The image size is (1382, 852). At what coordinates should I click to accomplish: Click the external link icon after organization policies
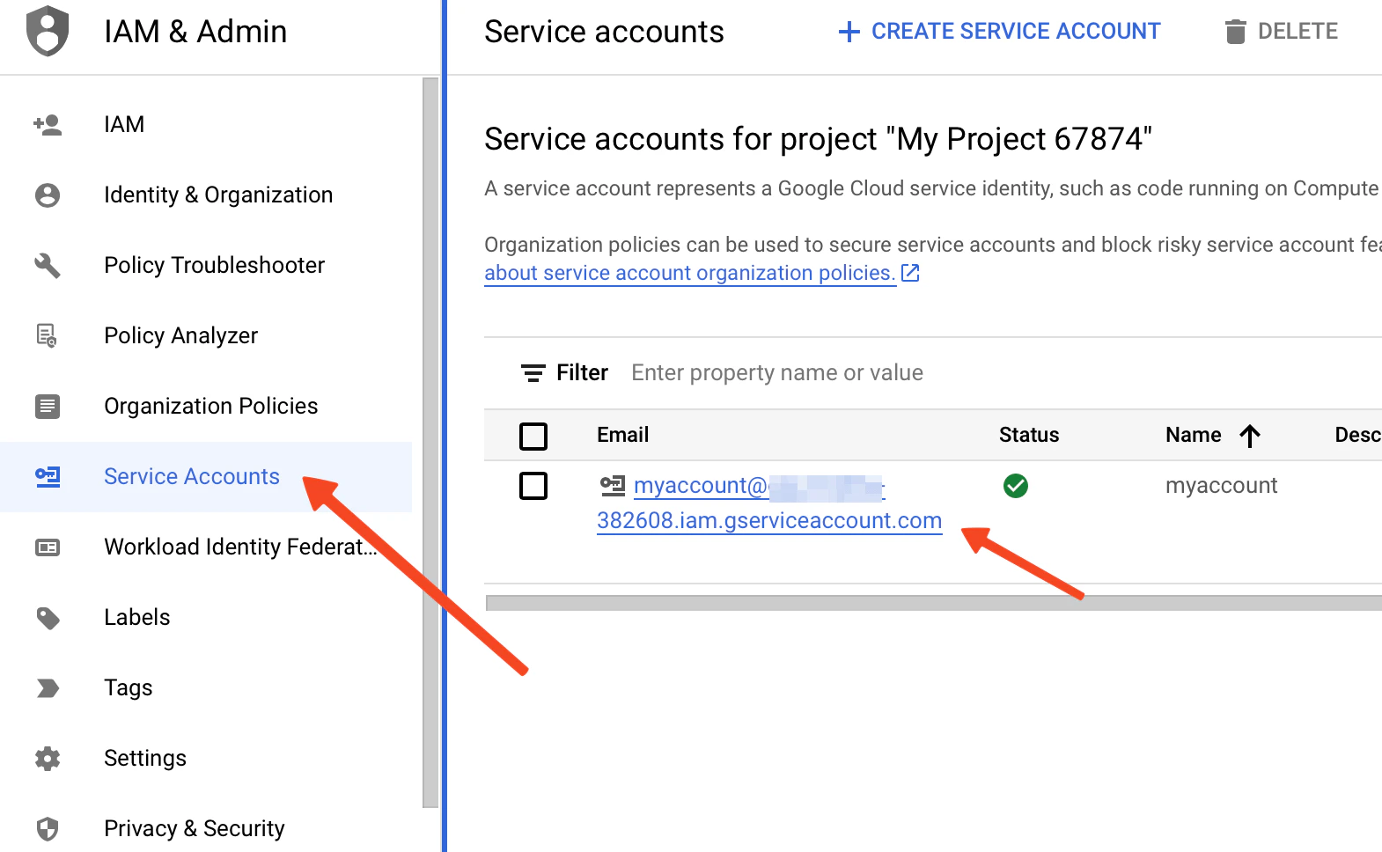point(911,274)
